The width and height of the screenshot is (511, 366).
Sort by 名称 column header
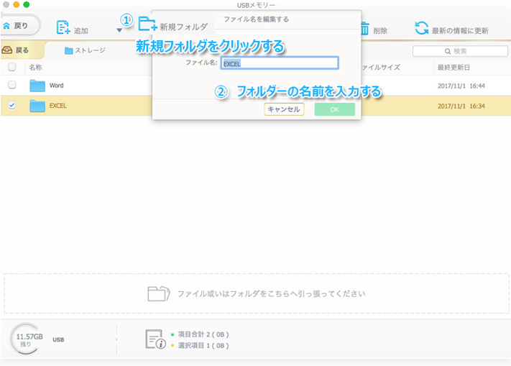[x=35, y=68]
